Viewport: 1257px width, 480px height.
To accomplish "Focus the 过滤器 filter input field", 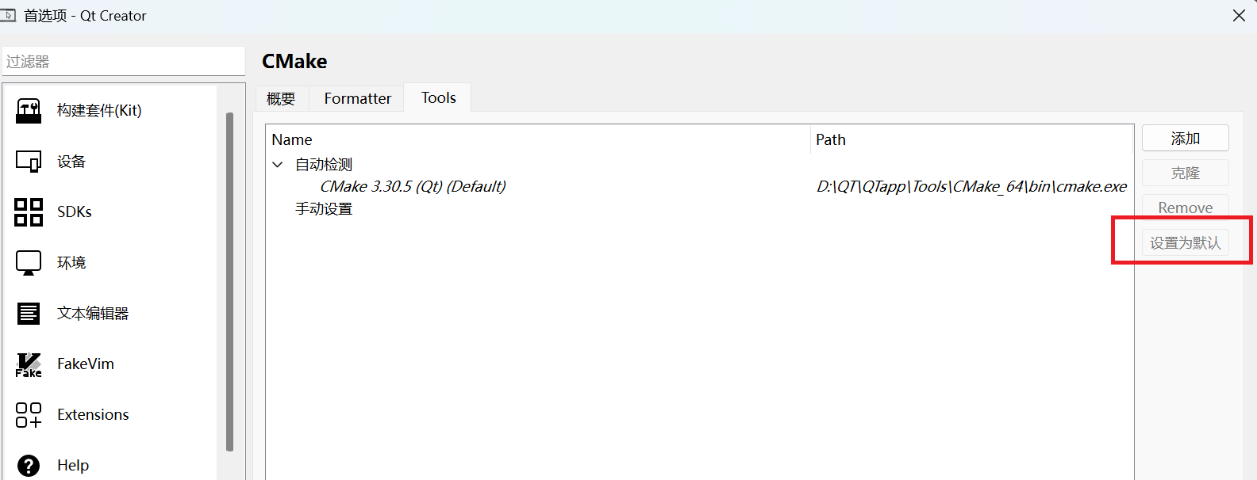I will click(x=124, y=61).
